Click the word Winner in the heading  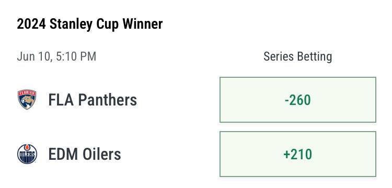pyautogui.click(x=143, y=24)
